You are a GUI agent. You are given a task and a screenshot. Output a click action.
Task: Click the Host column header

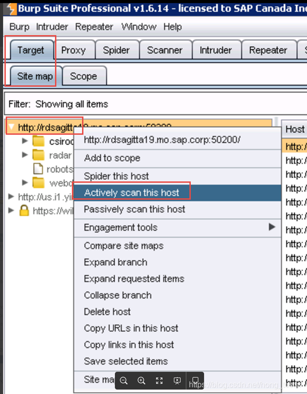pyautogui.click(x=295, y=129)
